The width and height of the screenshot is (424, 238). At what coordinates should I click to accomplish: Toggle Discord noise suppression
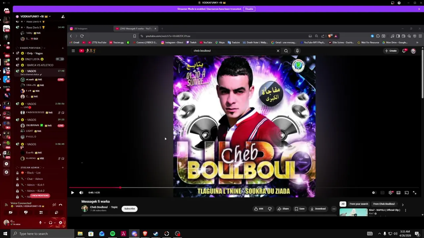tap(54, 205)
